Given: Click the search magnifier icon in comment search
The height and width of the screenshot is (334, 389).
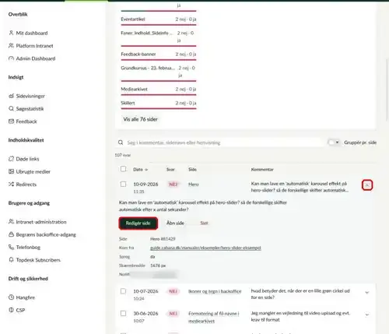Looking at the screenshot, I should click(x=121, y=142).
